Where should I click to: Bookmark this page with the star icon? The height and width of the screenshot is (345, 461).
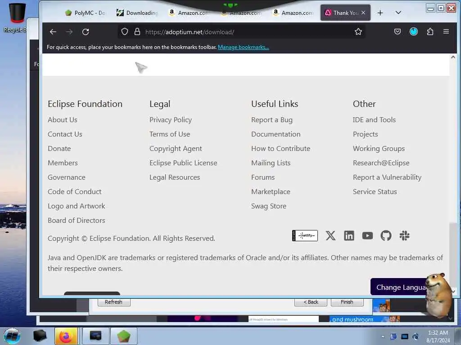pos(358,32)
